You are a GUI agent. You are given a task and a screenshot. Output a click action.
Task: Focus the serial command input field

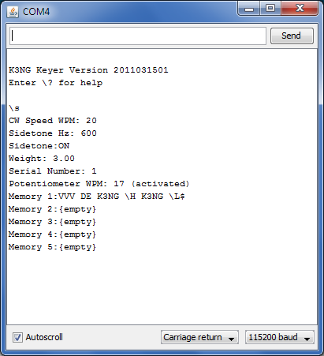(x=138, y=36)
